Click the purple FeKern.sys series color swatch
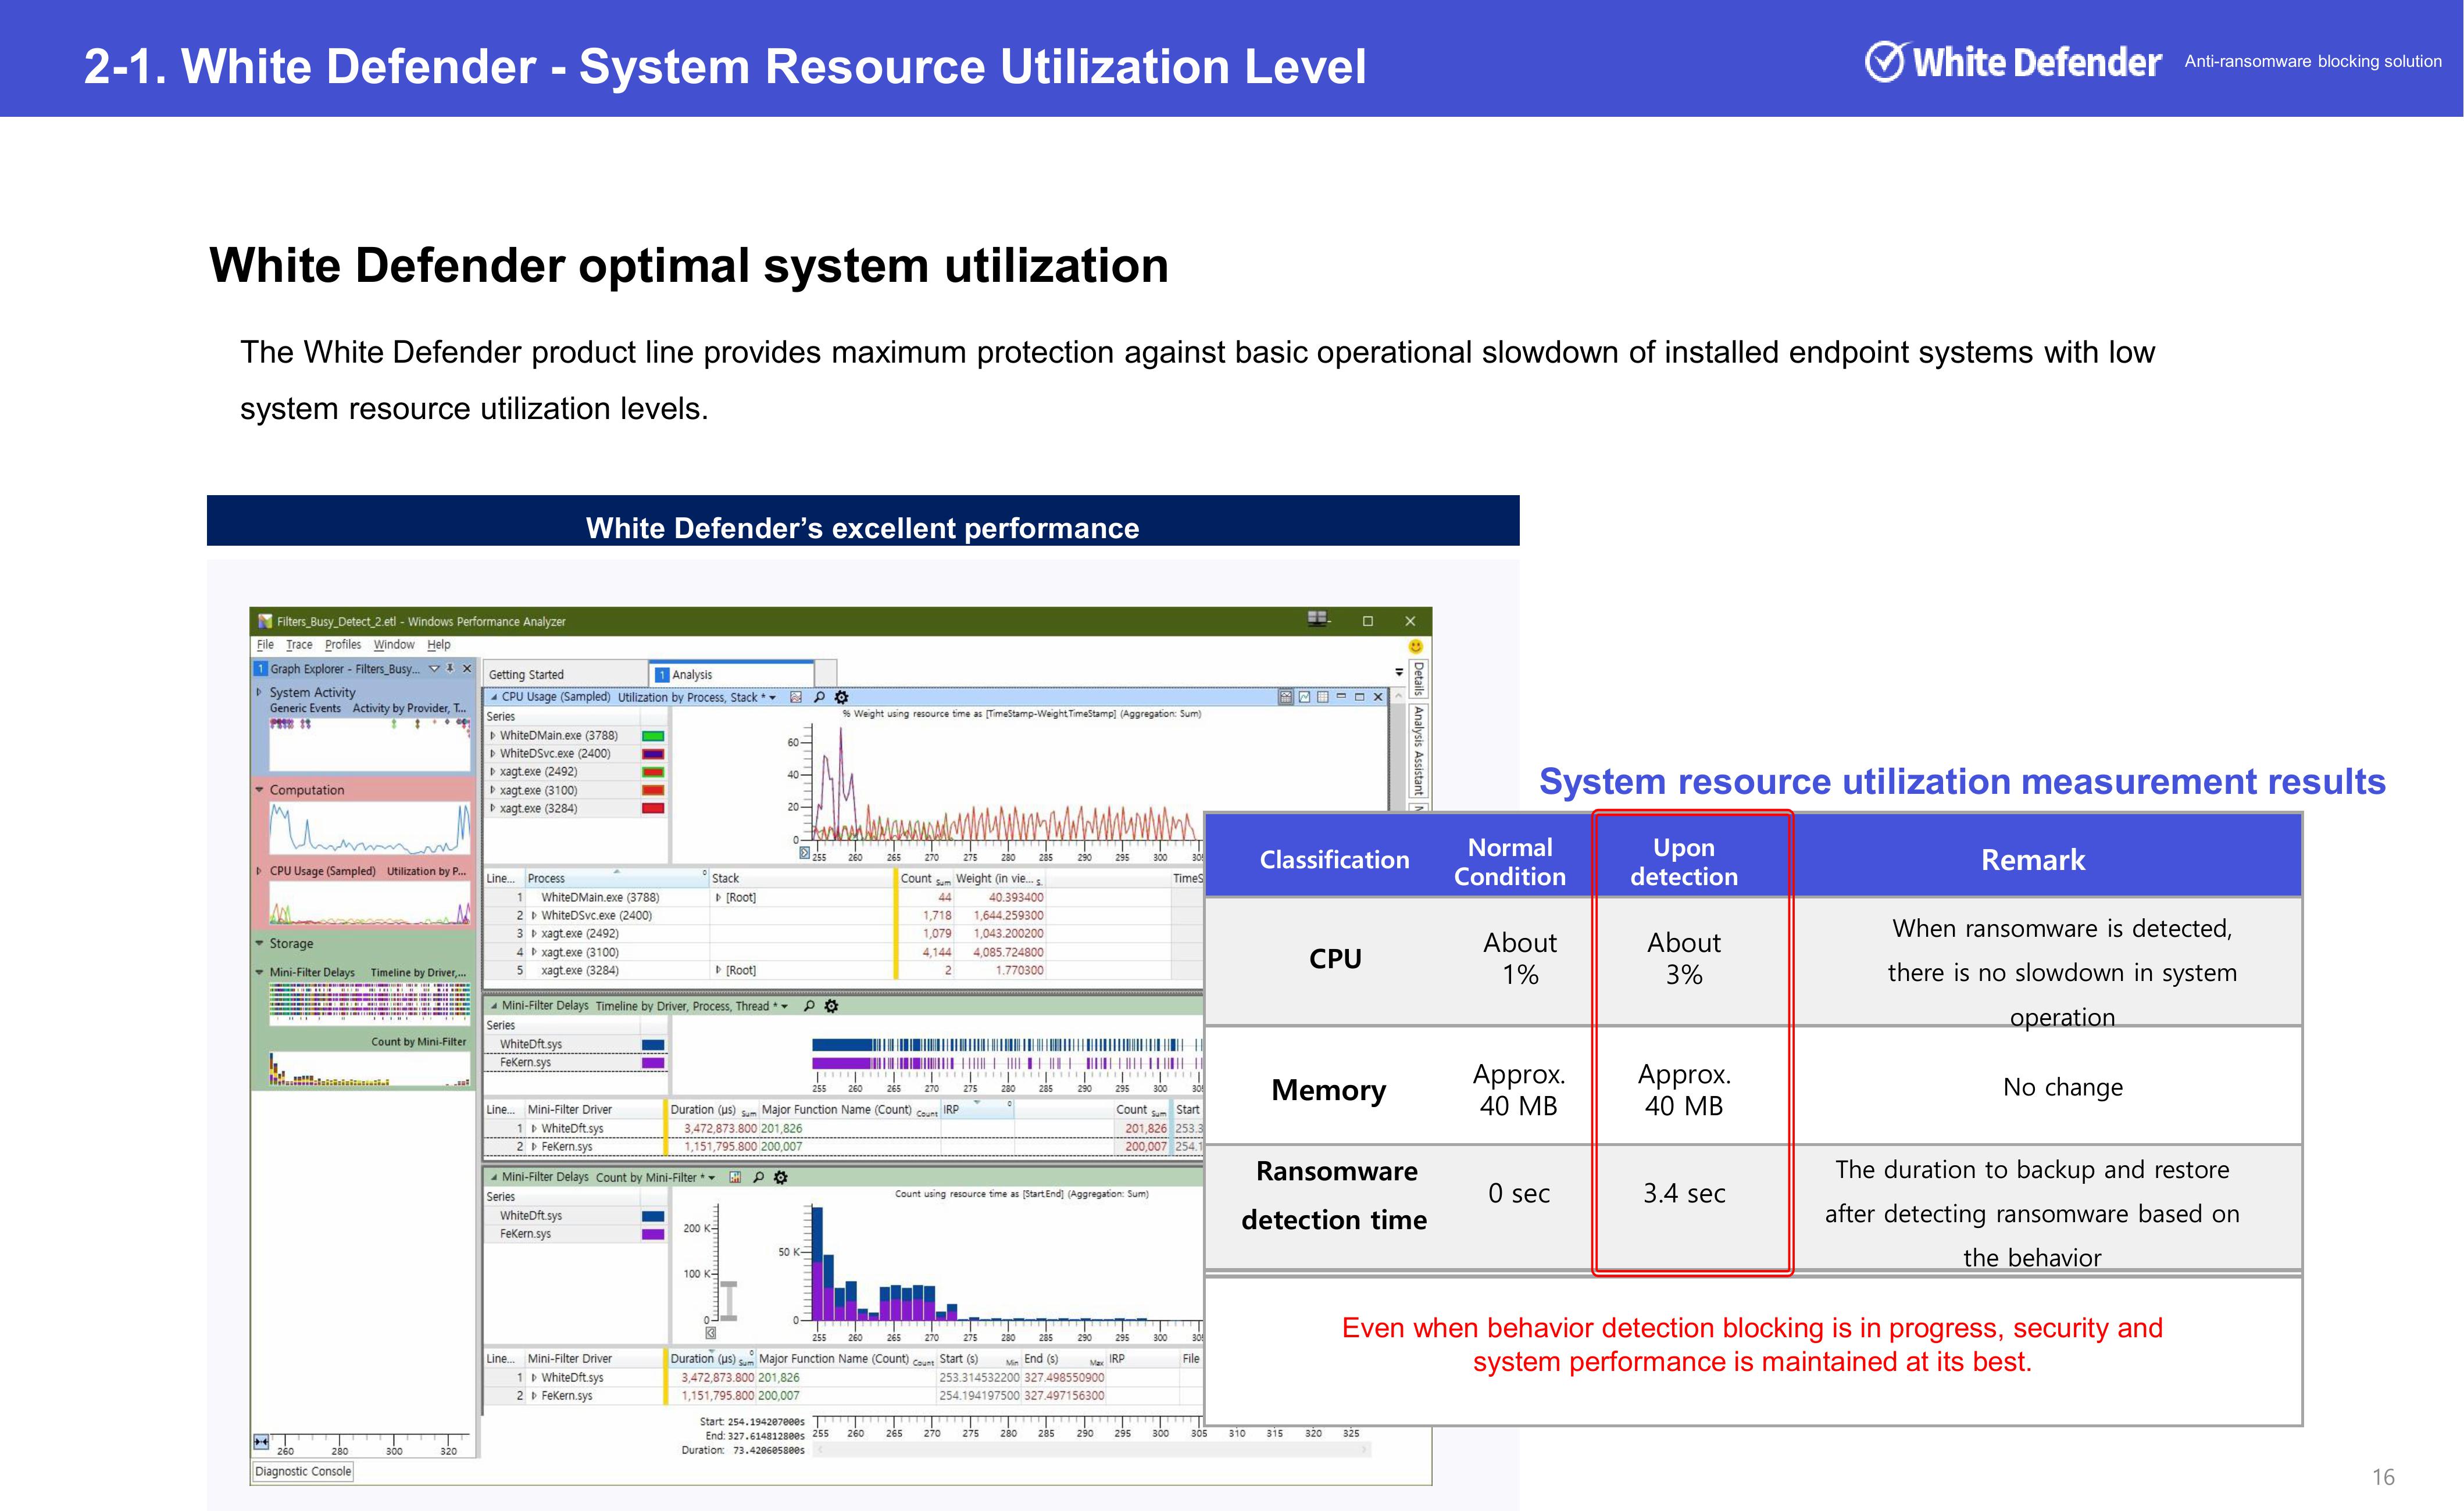2464x1511 pixels. pyautogui.click(x=652, y=1064)
